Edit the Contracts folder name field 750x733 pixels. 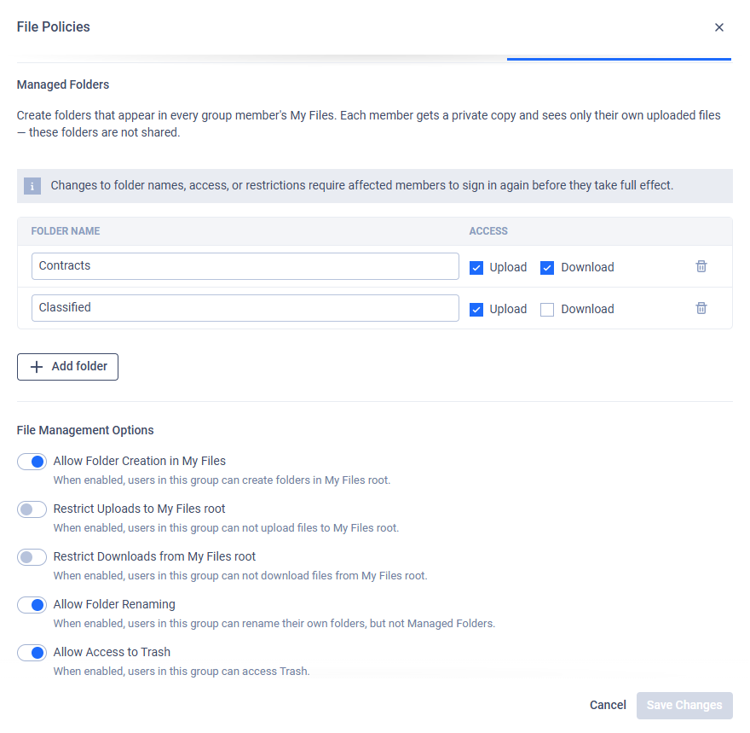tap(245, 266)
